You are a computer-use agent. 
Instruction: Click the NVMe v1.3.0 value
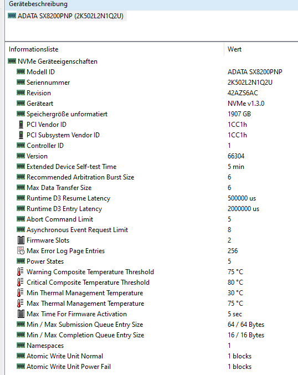pyautogui.click(x=246, y=104)
